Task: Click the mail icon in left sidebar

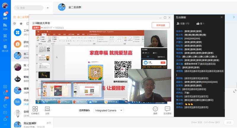Action: 5,113
